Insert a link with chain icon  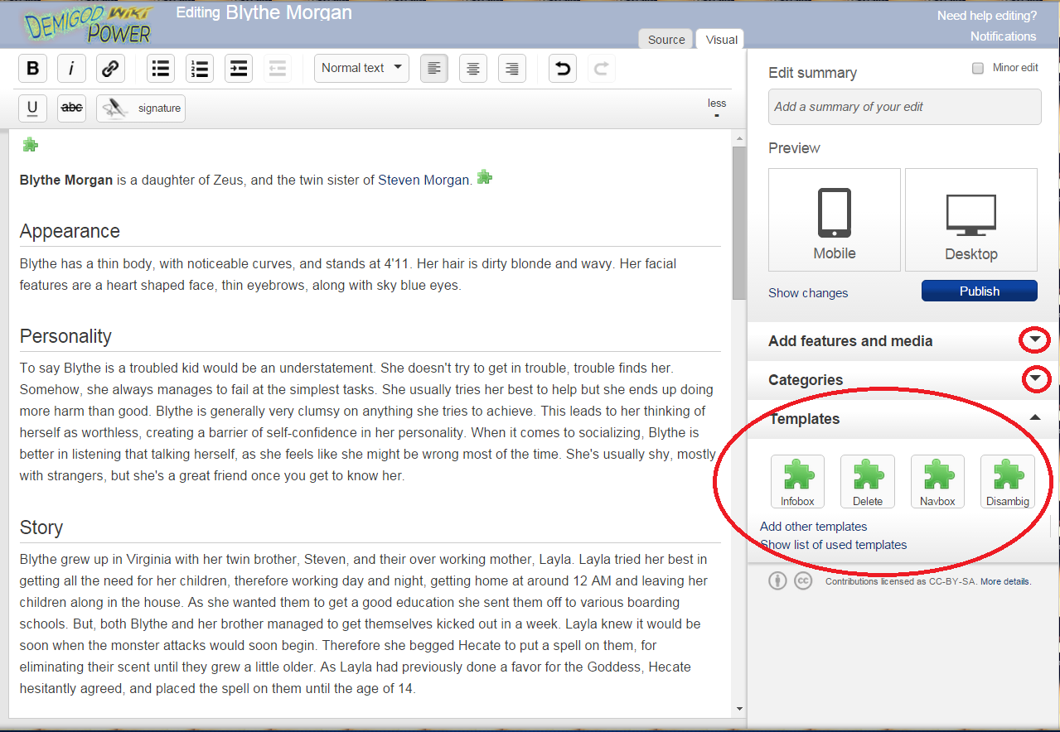coord(110,69)
